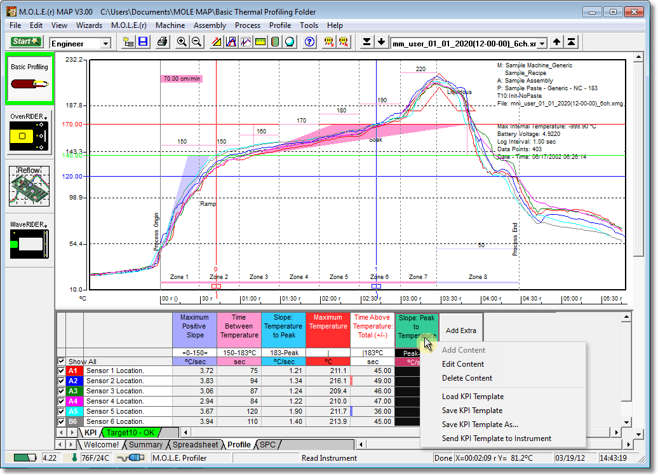Viewport: 658px width, 476px height.
Task: Click the red X-cursor marker below chart
Action: [x=216, y=286]
